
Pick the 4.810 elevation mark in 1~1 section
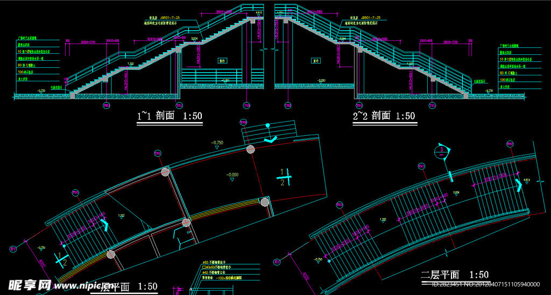click(x=259, y=13)
